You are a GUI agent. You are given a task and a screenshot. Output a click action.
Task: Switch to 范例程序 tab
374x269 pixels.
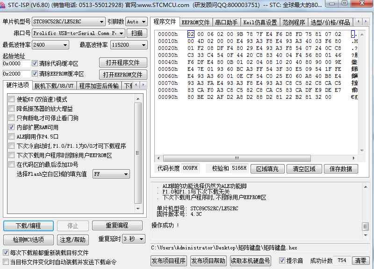pyautogui.click(x=294, y=22)
